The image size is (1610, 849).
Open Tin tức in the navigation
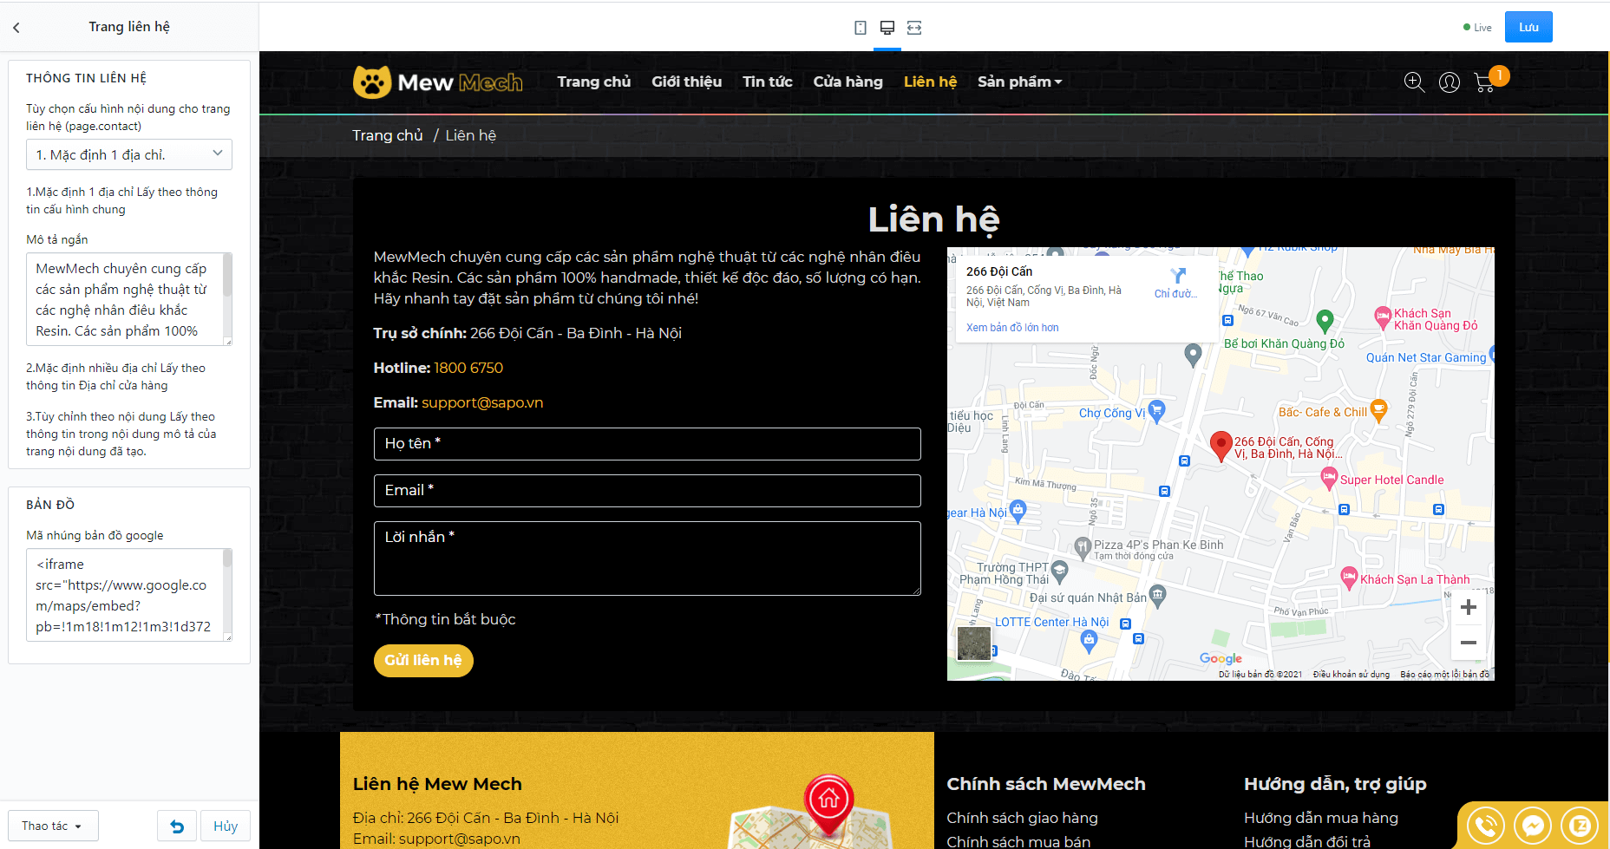coord(768,82)
